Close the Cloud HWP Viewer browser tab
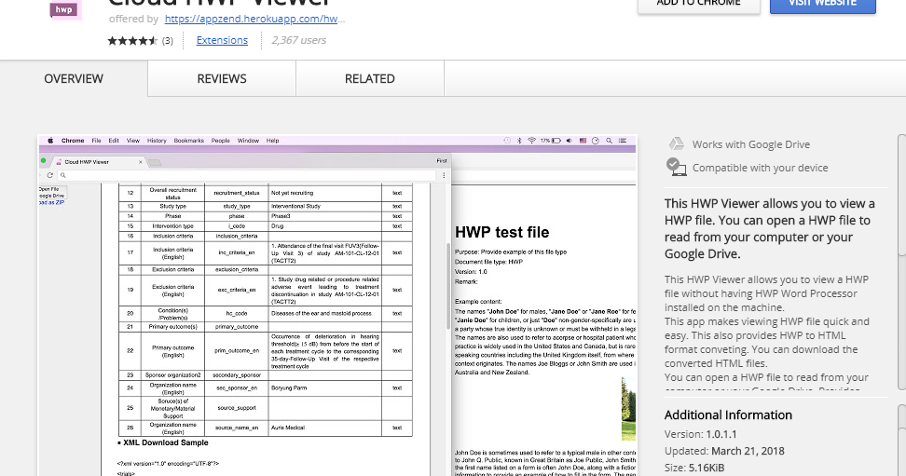906x476 pixels. (141, 162)
